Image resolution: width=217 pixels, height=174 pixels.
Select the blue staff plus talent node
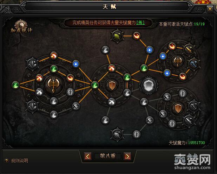193,64
